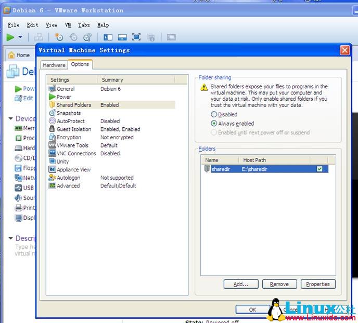Select the Memory device in main window

click(x=25, y=128)
